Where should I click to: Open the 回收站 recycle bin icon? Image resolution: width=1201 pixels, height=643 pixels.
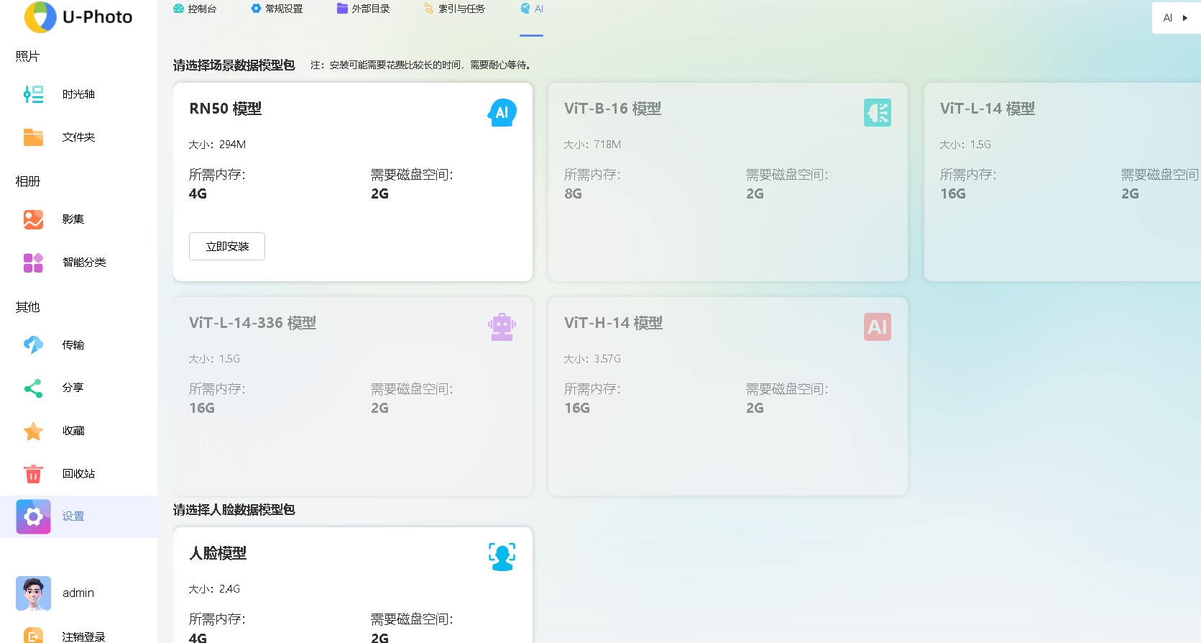[33, 474]
